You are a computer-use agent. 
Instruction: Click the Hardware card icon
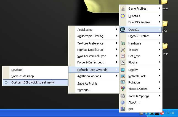point(123,43)
